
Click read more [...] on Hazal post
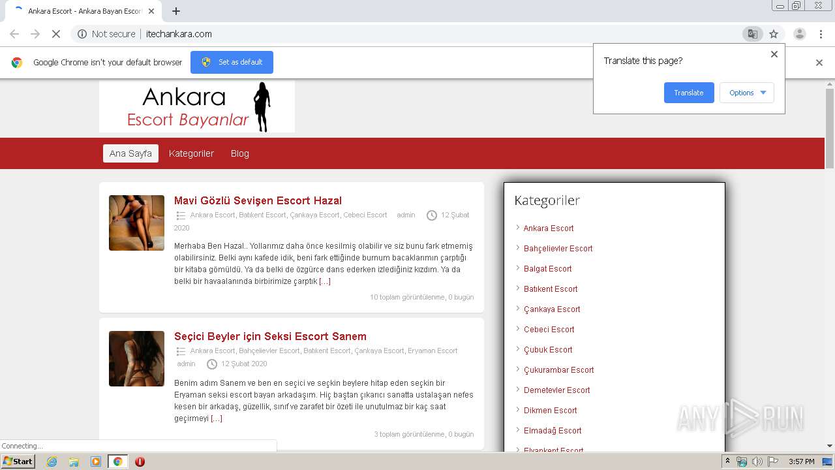(x=325, y=281)
